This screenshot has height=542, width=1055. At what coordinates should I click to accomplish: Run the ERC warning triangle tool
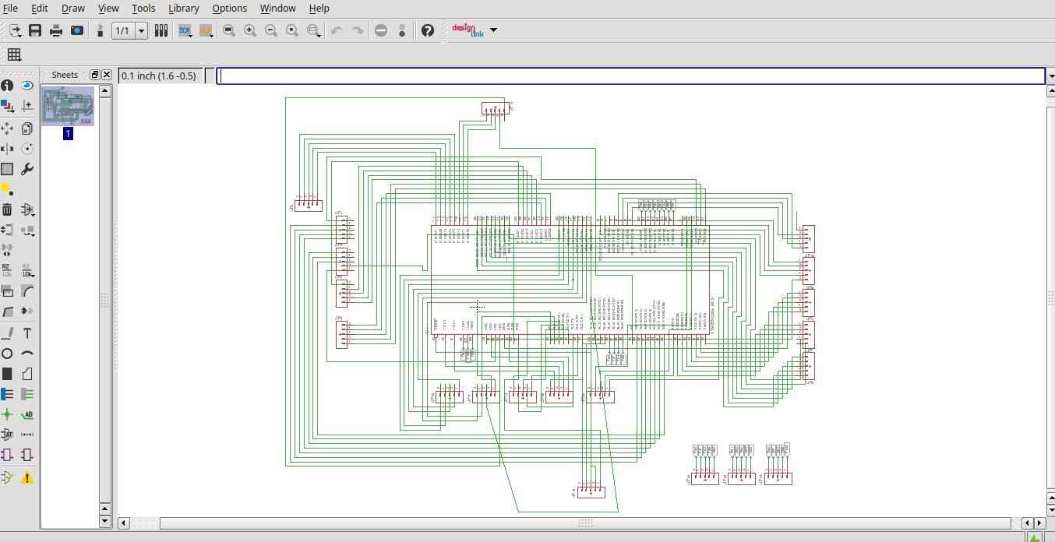[27, 477]
